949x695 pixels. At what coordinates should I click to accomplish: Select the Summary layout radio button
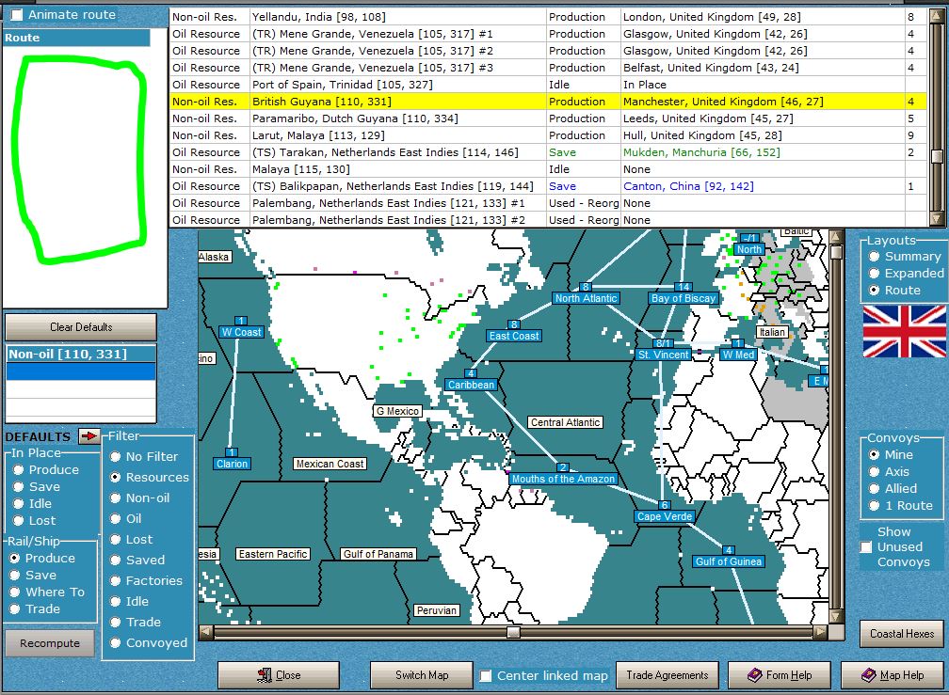click(874, 256)
